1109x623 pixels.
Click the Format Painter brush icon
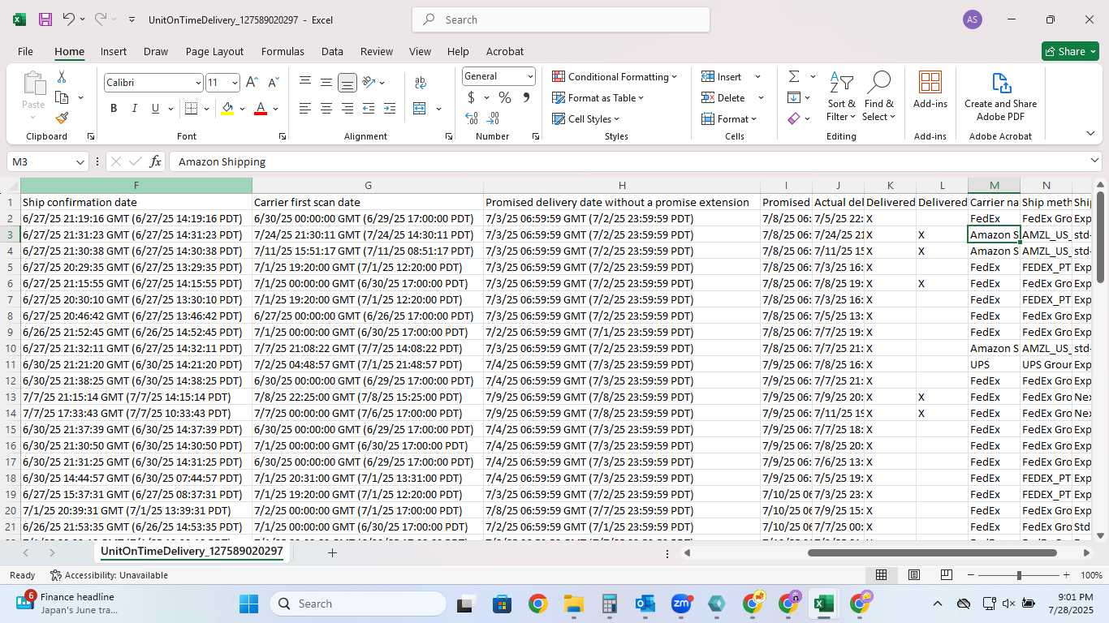point(62,118)
